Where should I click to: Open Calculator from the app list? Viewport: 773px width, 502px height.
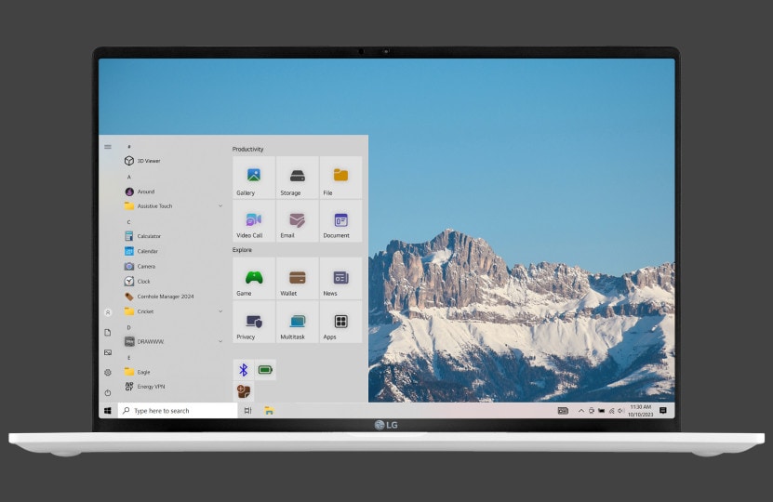pos(149,236)
